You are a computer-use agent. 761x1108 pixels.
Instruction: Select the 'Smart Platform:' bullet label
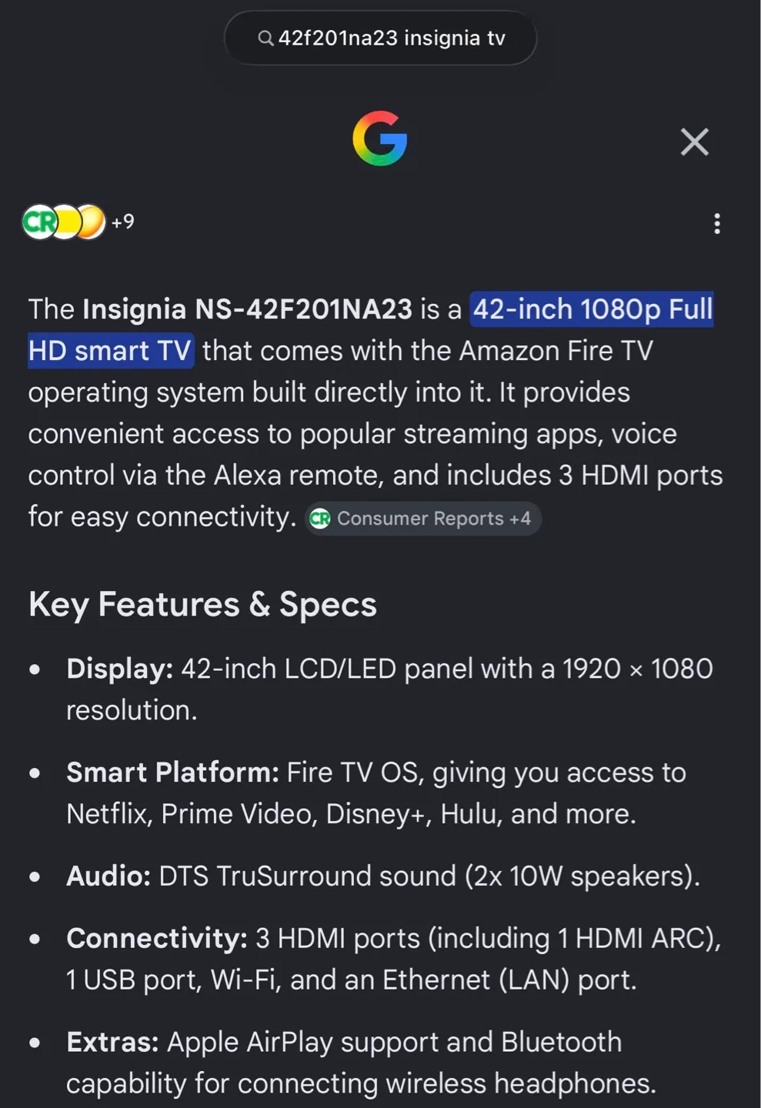[173, 773]
